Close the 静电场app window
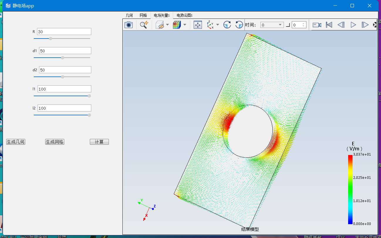 coord(370,6)
